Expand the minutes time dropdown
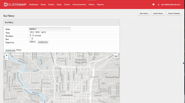The height and width of the screenshot is (103, 185). click(38, 32)
